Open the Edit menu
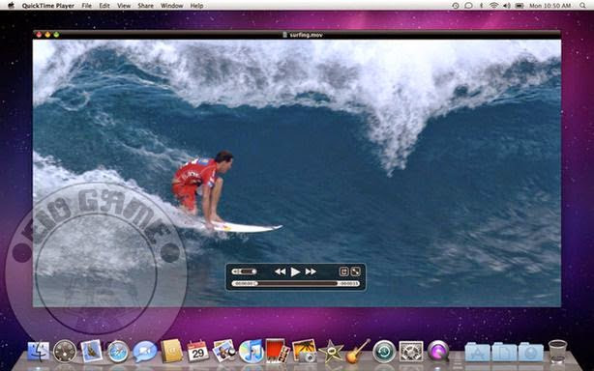The image size is (594, 371). pos(104,6)
